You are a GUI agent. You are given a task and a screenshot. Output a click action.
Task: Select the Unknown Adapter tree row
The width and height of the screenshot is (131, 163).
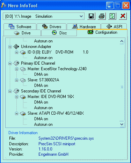pyautogui.click(x=36, y=47)
